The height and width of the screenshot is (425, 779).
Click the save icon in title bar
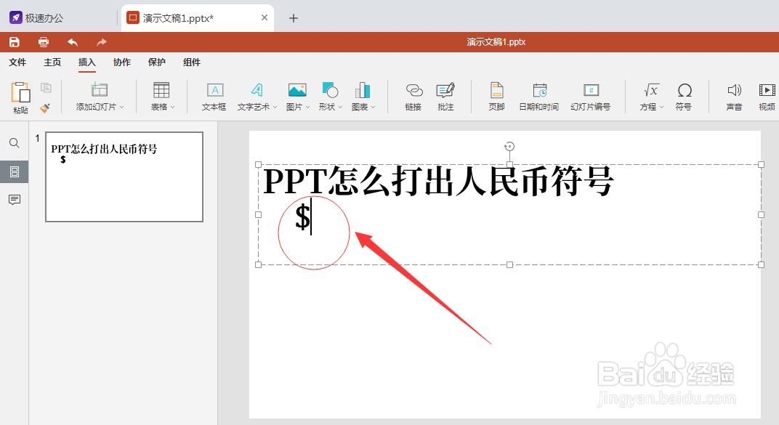(15, 42)
